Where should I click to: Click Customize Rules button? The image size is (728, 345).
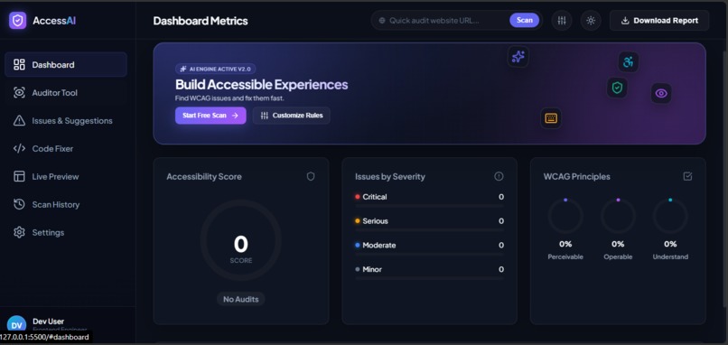pyautogui.click(x=292, y=116)
